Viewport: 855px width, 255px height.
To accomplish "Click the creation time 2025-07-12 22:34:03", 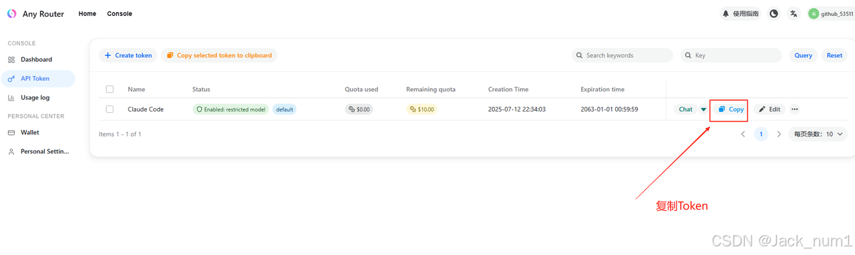I will (x=517, y=109).
